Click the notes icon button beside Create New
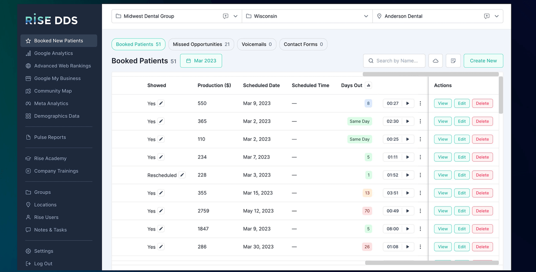Viewport: 536px width, 272px height. click(453, 61)
